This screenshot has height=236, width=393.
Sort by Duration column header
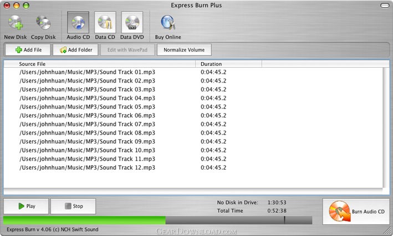228,64
